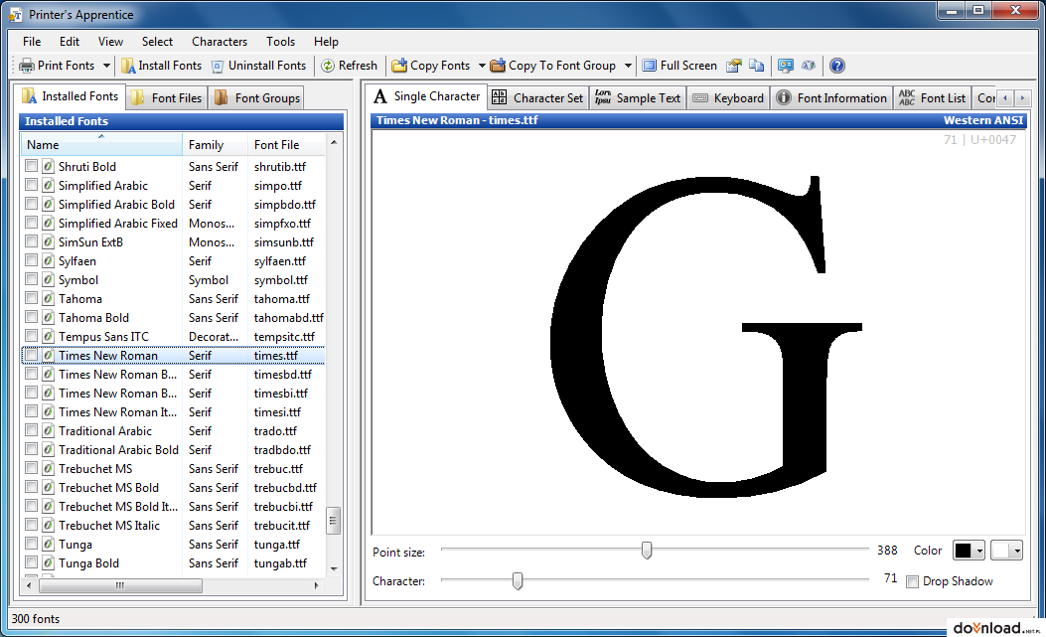The height and width of the screenshot is (637, 1046).
Task: Open the Copy To Font Group dropdown arrow
Action: pos(628,66)
